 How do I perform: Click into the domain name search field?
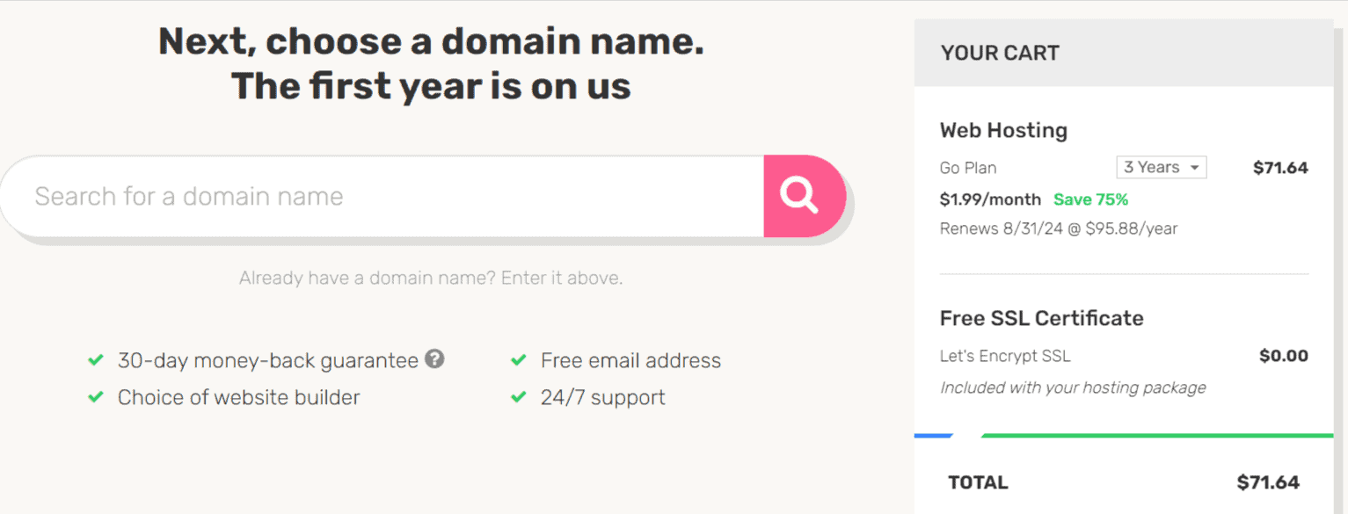pos(383,196)
